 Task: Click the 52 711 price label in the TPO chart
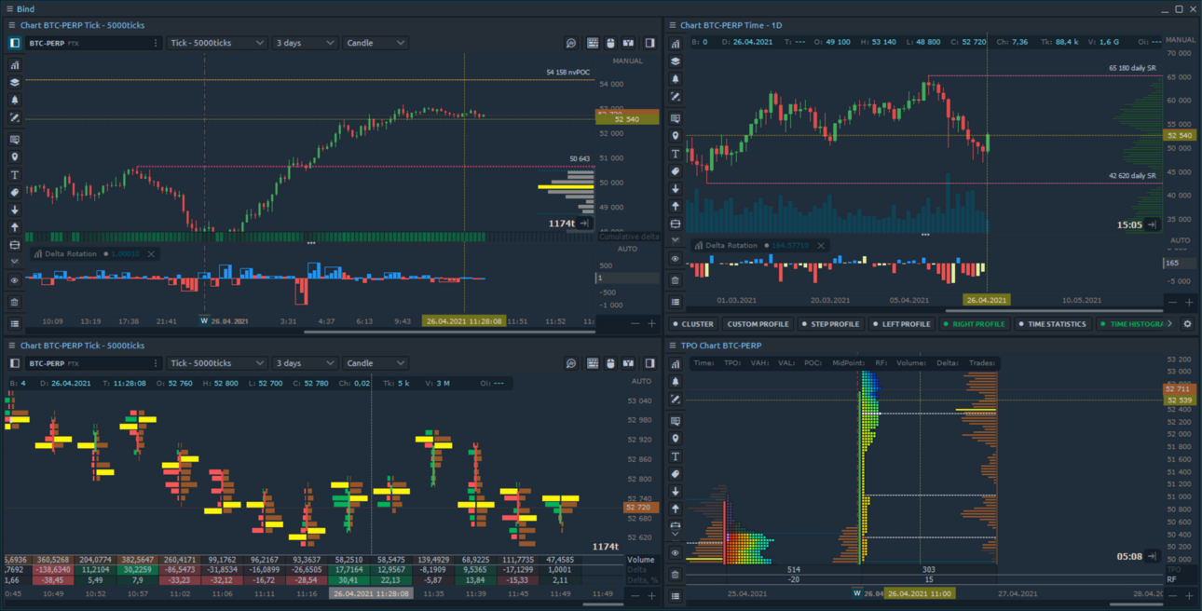click(1179, 388)
